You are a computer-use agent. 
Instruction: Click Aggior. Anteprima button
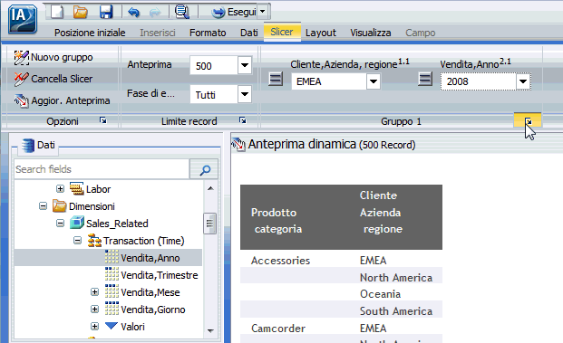tap(62, 100)
